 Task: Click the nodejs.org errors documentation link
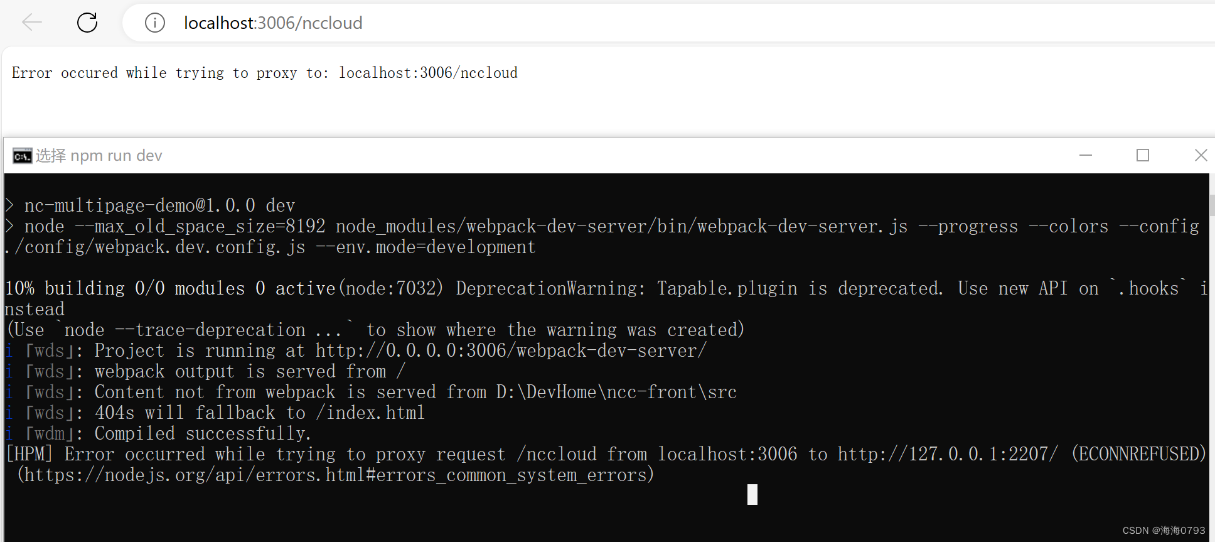(x=335, y=475)
